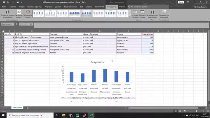Apply the fifth chart style with gray background
The width and height of the screenshot is (210, 118).
click(86, 13)
